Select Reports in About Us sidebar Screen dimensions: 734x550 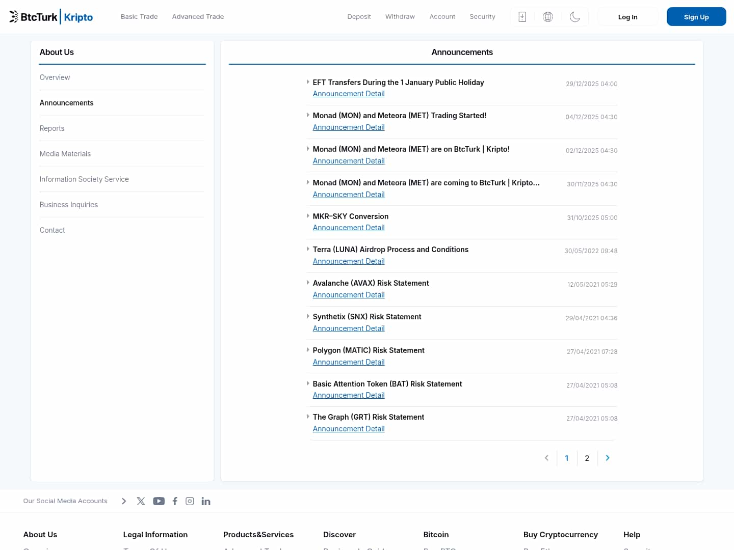(52, 128)
